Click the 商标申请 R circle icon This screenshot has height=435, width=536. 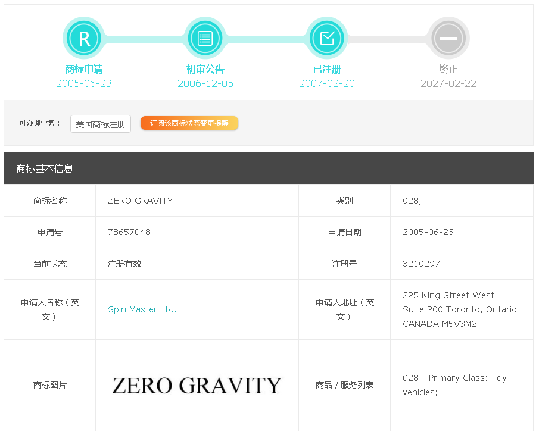84,38
